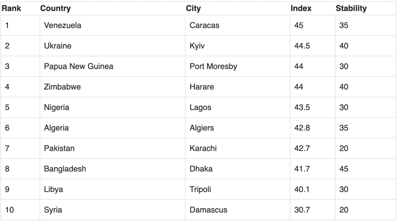Screen dimensions: 397x221
Task: Click the Venezuela country cell
Action: tap(112, 25)
